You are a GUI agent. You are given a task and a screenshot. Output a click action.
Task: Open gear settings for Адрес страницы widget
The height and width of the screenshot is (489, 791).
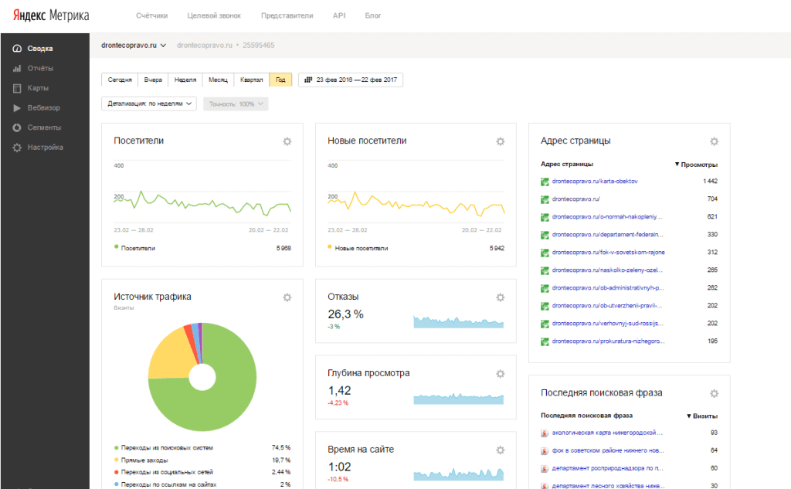coord(714,141)
